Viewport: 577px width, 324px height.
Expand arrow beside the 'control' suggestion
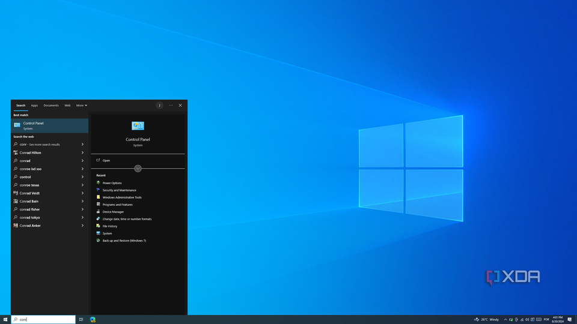(82, 176)
